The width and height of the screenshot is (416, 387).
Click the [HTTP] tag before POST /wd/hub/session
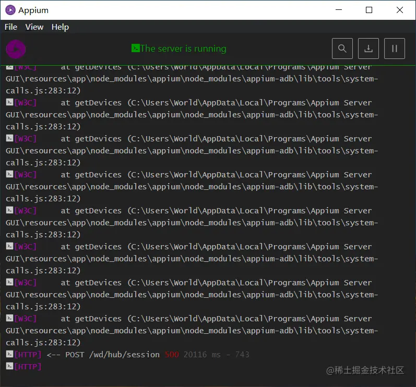point(28,355)
